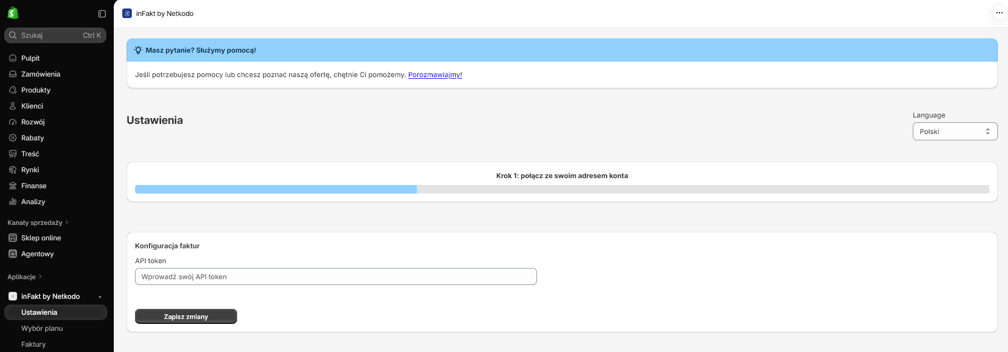
Task: Open the three-dots more options menu
Action: coord(999,13)
